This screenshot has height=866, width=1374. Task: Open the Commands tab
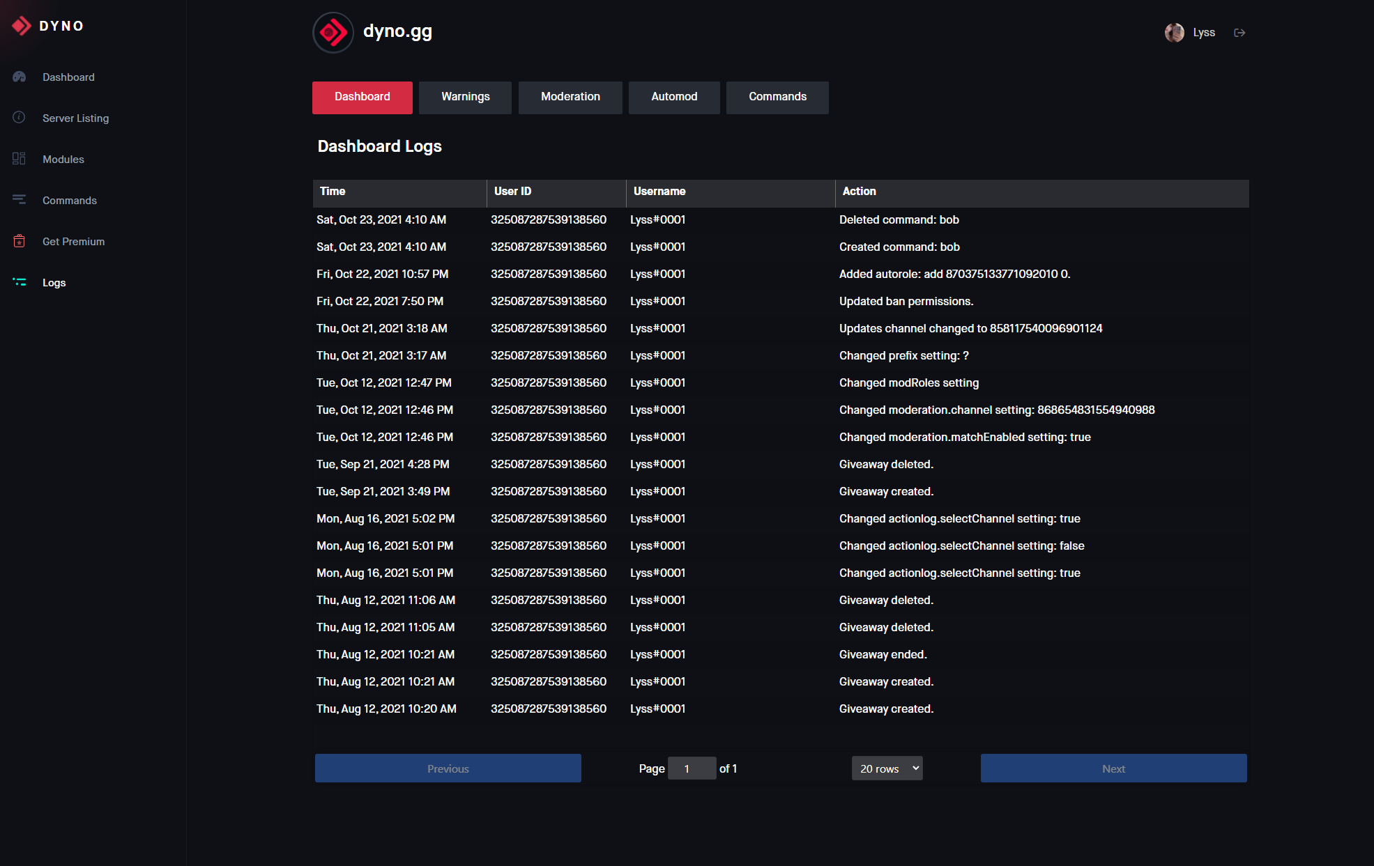tap(777, 97)
